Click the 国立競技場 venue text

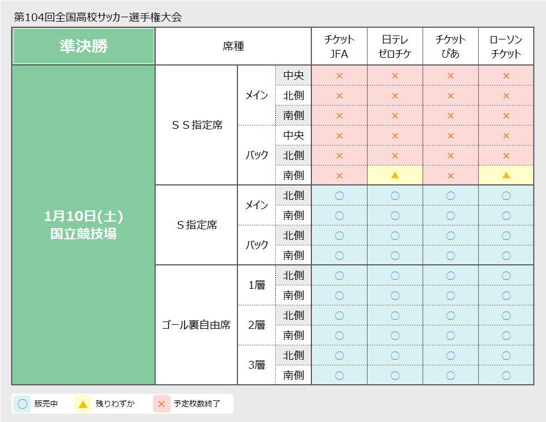pos(83,234)
